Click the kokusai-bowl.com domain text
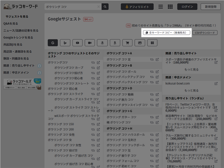This screenshot has width=224, height=168. [178, 83]
